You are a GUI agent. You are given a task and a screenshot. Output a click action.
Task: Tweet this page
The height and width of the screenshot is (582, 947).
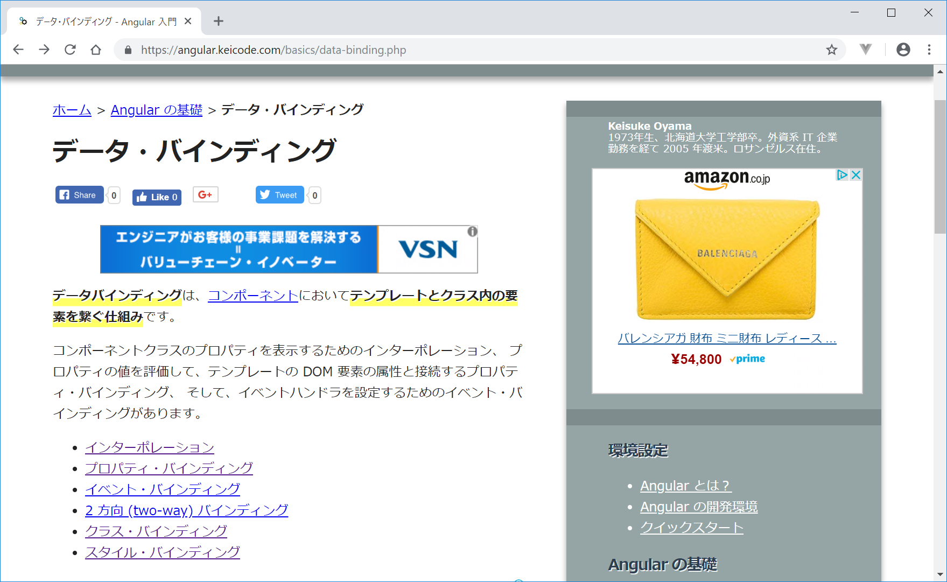[279, 195]
